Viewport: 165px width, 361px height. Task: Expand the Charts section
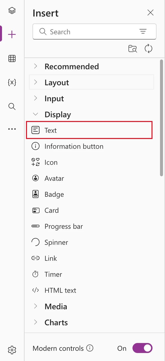tap(35, 322)
